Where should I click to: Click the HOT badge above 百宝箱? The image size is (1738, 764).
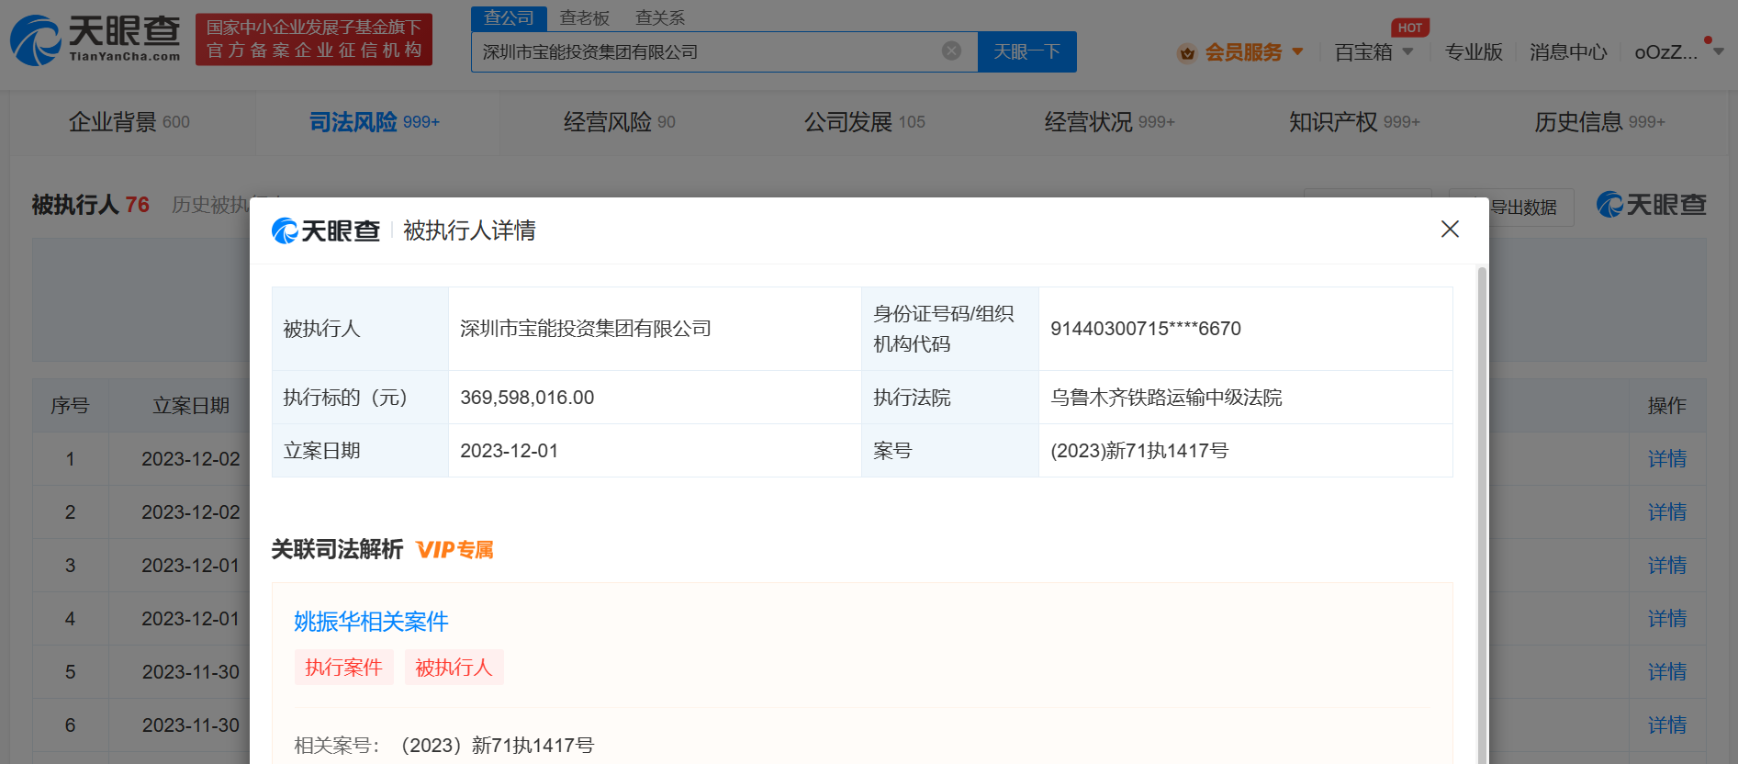tap(1410, 28)
